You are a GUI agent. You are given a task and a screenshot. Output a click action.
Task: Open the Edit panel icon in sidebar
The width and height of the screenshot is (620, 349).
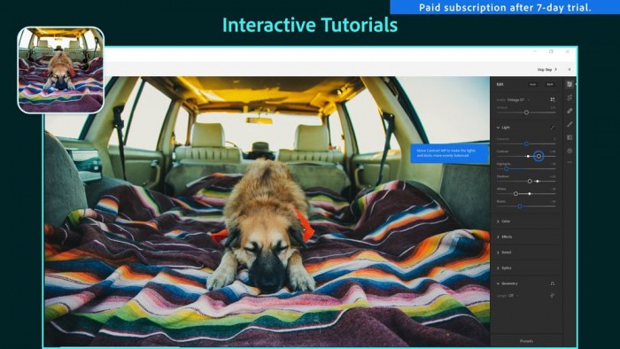[x=570, y=84]
